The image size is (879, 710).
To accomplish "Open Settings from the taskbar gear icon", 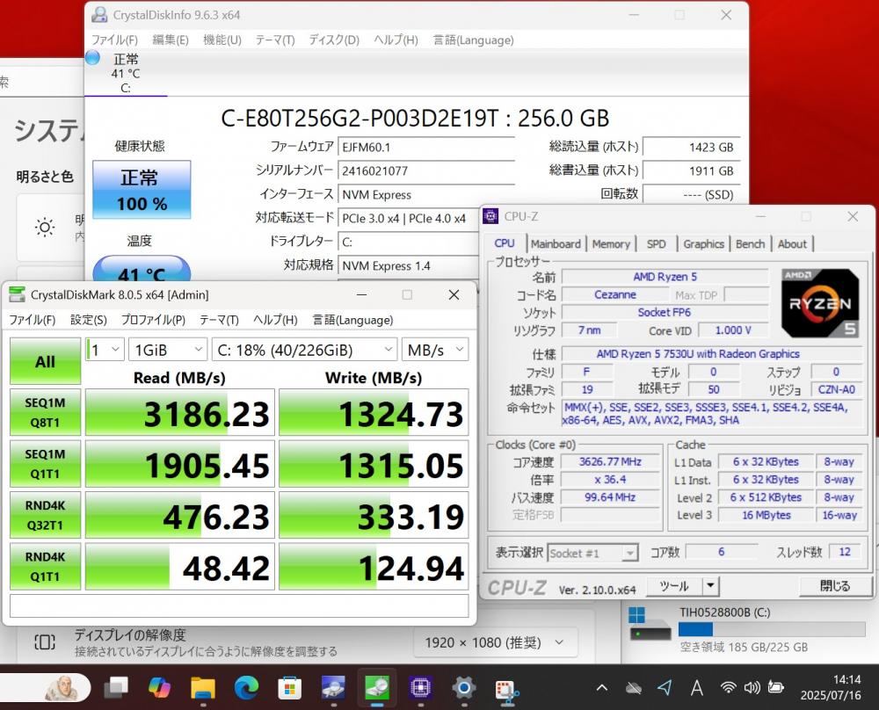I will coord(464,687).
